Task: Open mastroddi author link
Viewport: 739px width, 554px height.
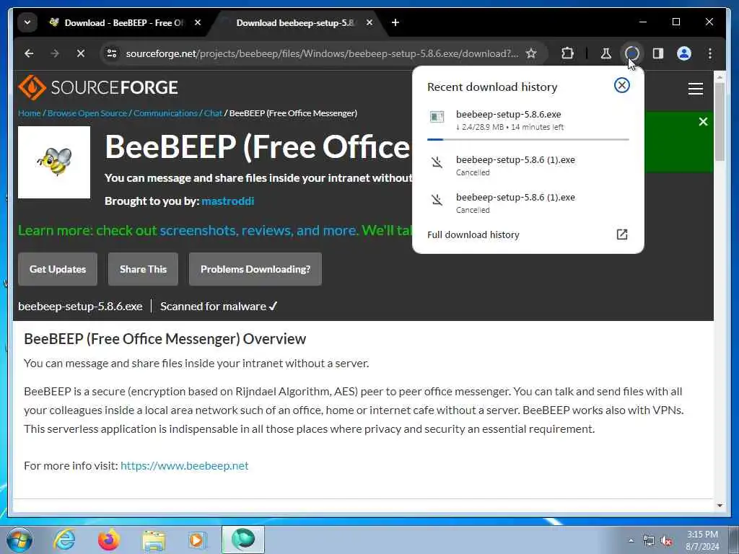Action: click(227, 201)
